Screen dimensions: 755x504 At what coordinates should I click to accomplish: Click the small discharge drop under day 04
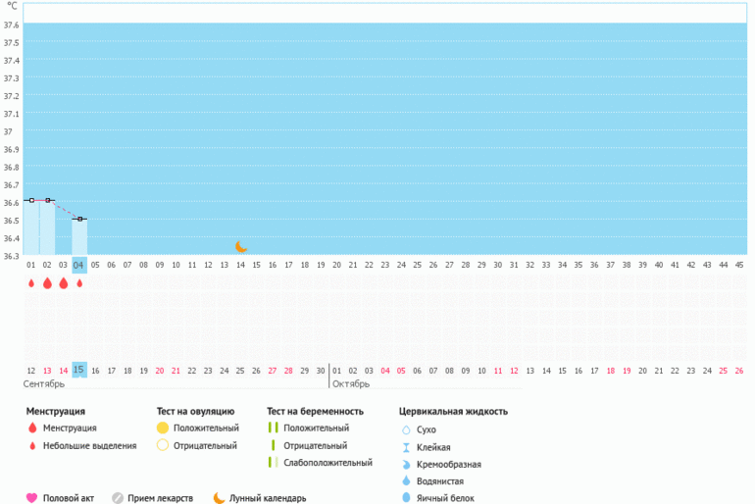[79, 283]
